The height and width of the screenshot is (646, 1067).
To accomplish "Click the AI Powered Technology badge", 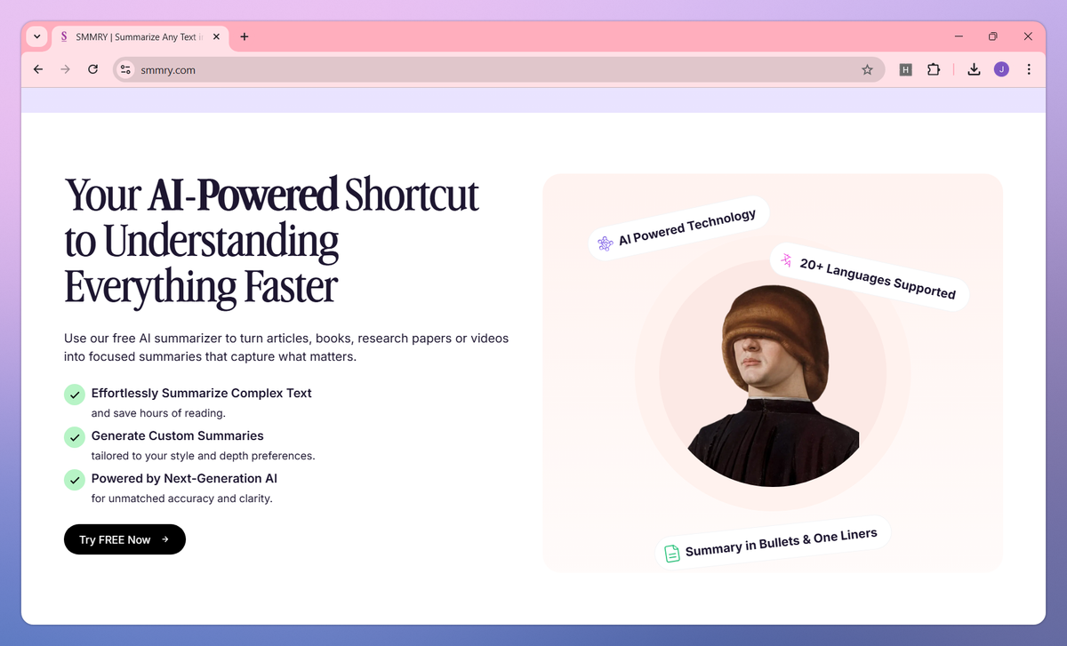I will pyautogui.click(x=678, y=228).
